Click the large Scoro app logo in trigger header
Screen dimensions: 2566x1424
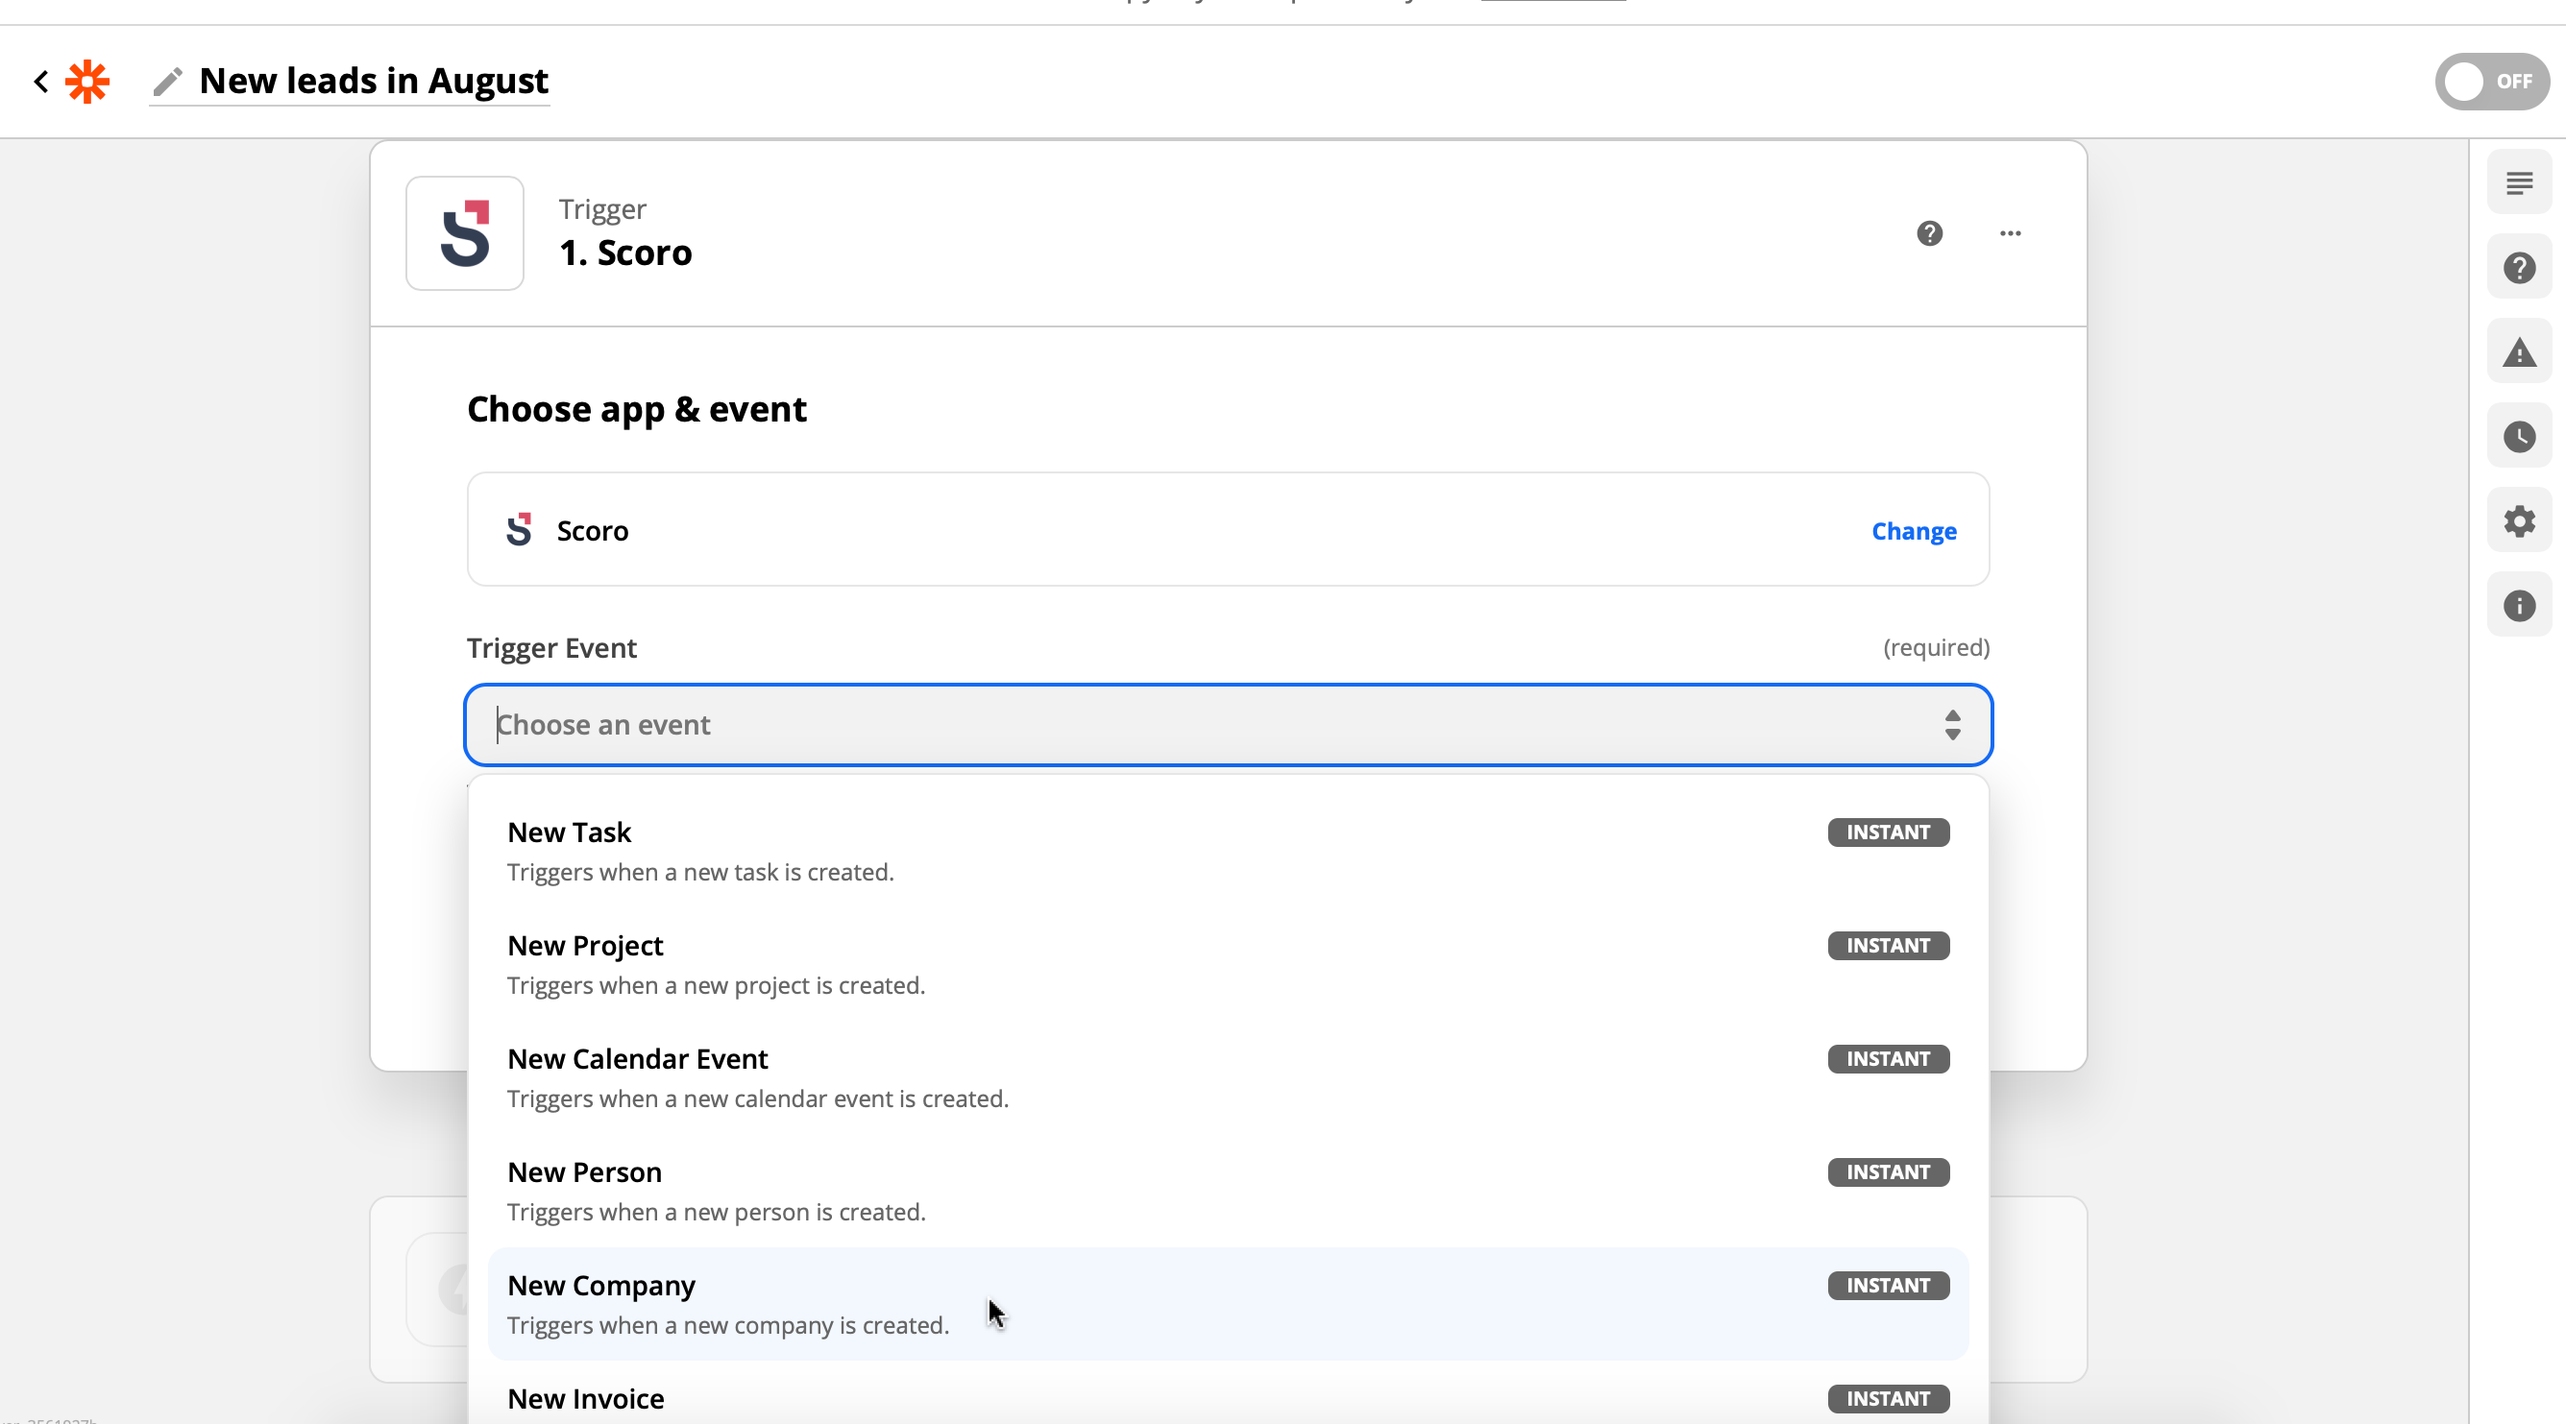click(x=464, y=233)
